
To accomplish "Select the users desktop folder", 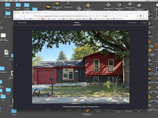I will 8,91.
